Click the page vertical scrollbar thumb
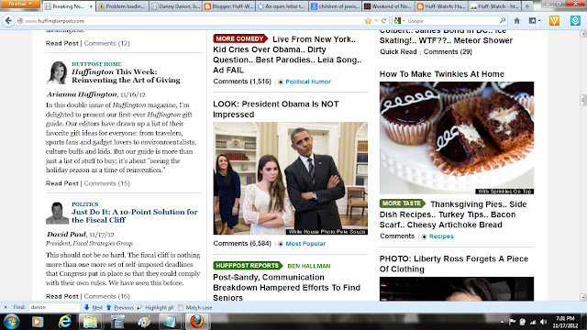587x330 pixels. (x=583, y=100)
